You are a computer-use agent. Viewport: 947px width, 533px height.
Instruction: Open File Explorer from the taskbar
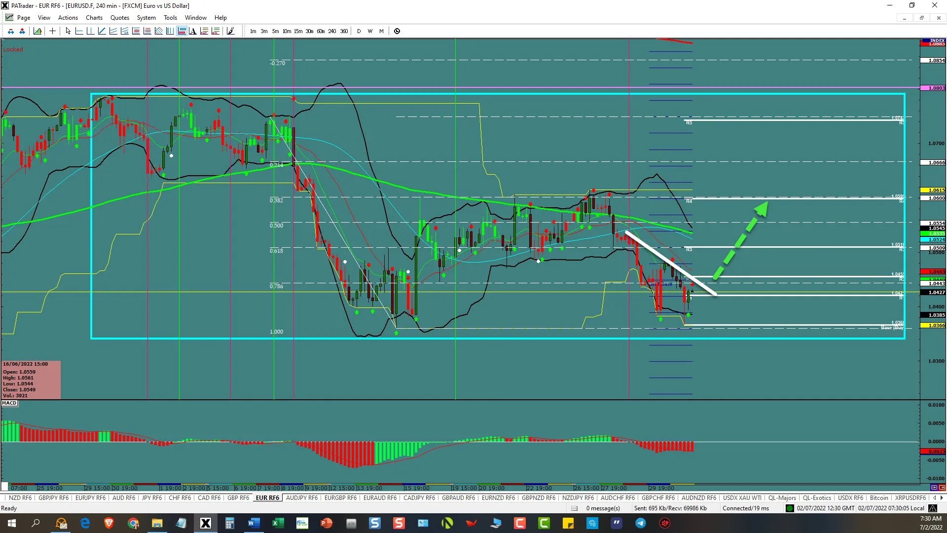[x=157, y=523]
